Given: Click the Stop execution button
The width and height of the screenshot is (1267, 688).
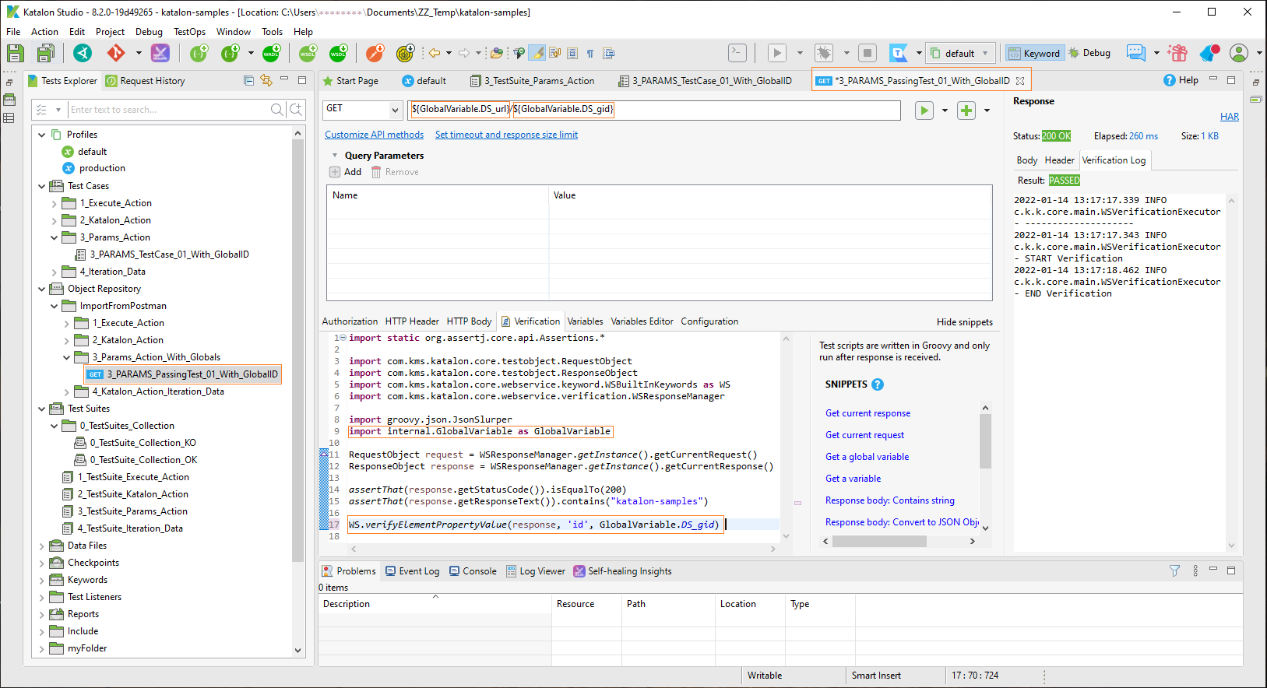Looking at the screenshot, I should point(867,53).
